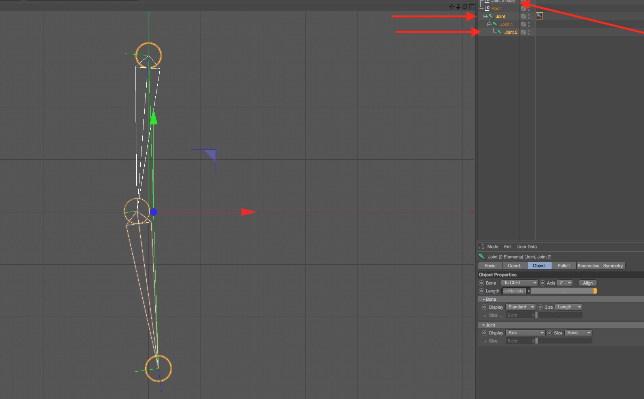Select the Joint.2 object in the tree
The image size is (644, 399).
511,32
